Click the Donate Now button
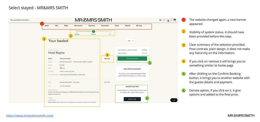Screen dimensions: 260x122 click(132, 99)
